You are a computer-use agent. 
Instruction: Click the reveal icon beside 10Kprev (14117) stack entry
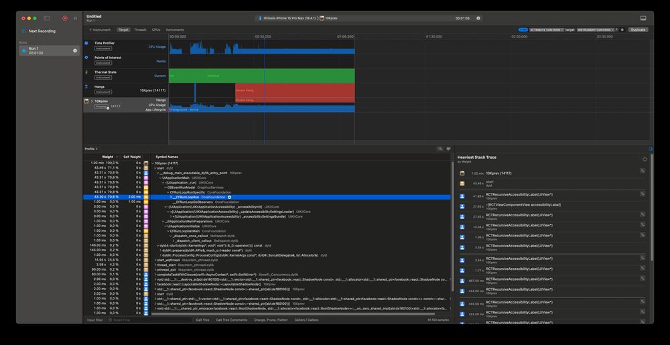click(x=642, y=171)
